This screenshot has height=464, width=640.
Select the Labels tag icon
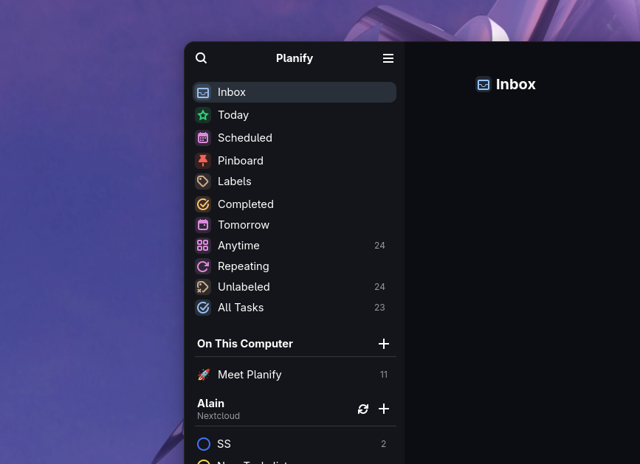tap(203, 181)
